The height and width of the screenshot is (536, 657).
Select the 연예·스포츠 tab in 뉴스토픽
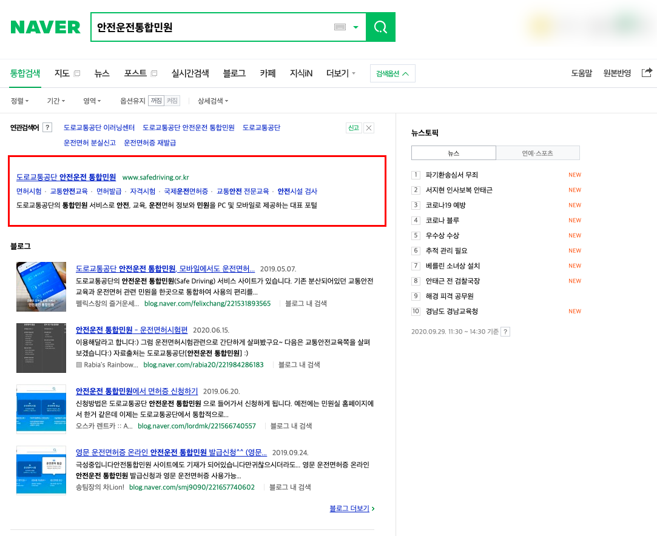[x=537, y=153]
